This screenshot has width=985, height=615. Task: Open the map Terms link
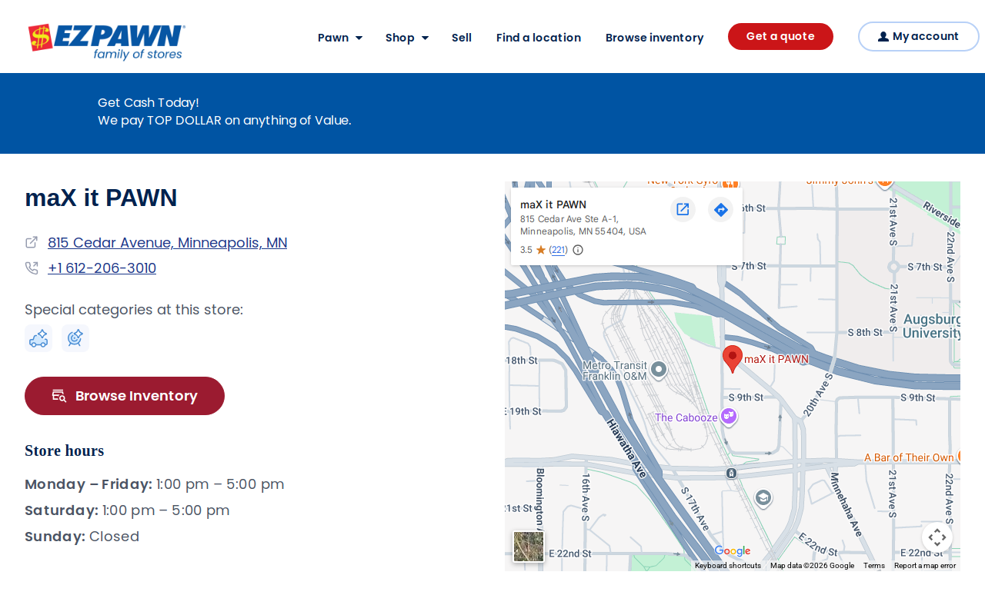874,566
